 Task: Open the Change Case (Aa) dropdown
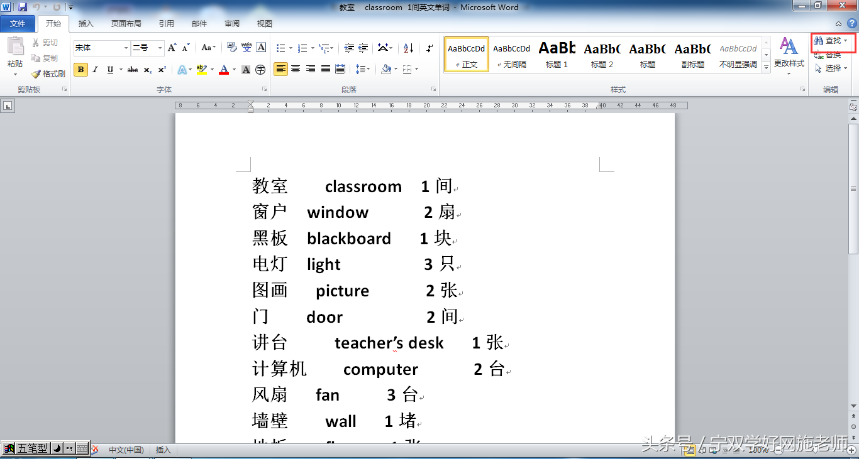(x=208, y=48)
